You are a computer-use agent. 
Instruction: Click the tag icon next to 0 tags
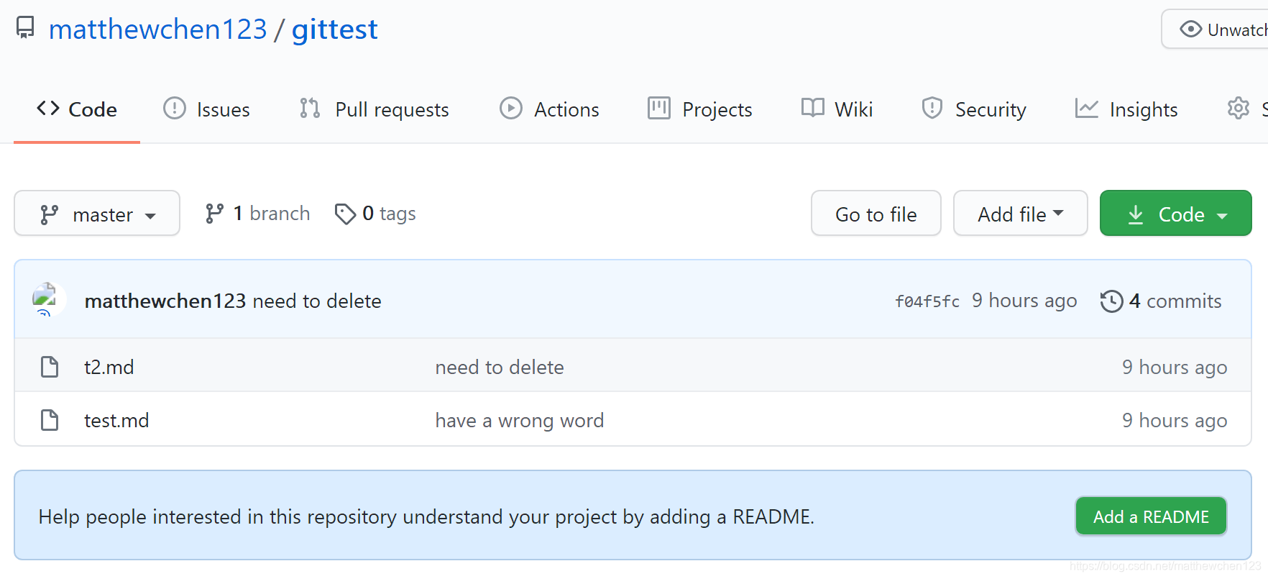[x=345, y=214]
